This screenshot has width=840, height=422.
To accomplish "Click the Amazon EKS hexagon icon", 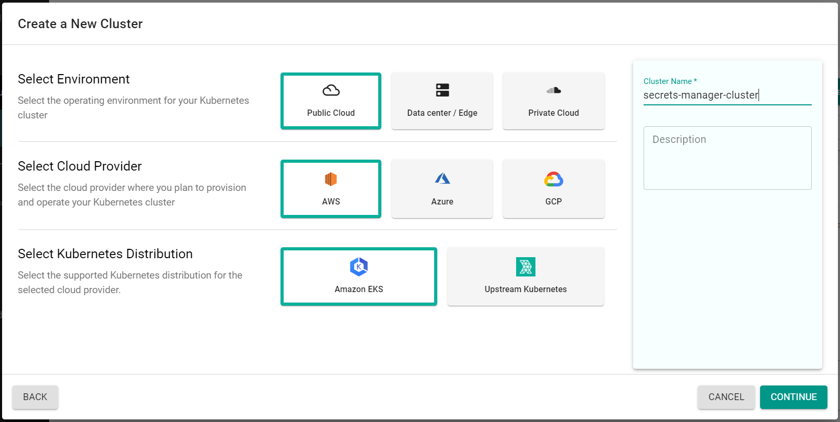I will (359, 267).
